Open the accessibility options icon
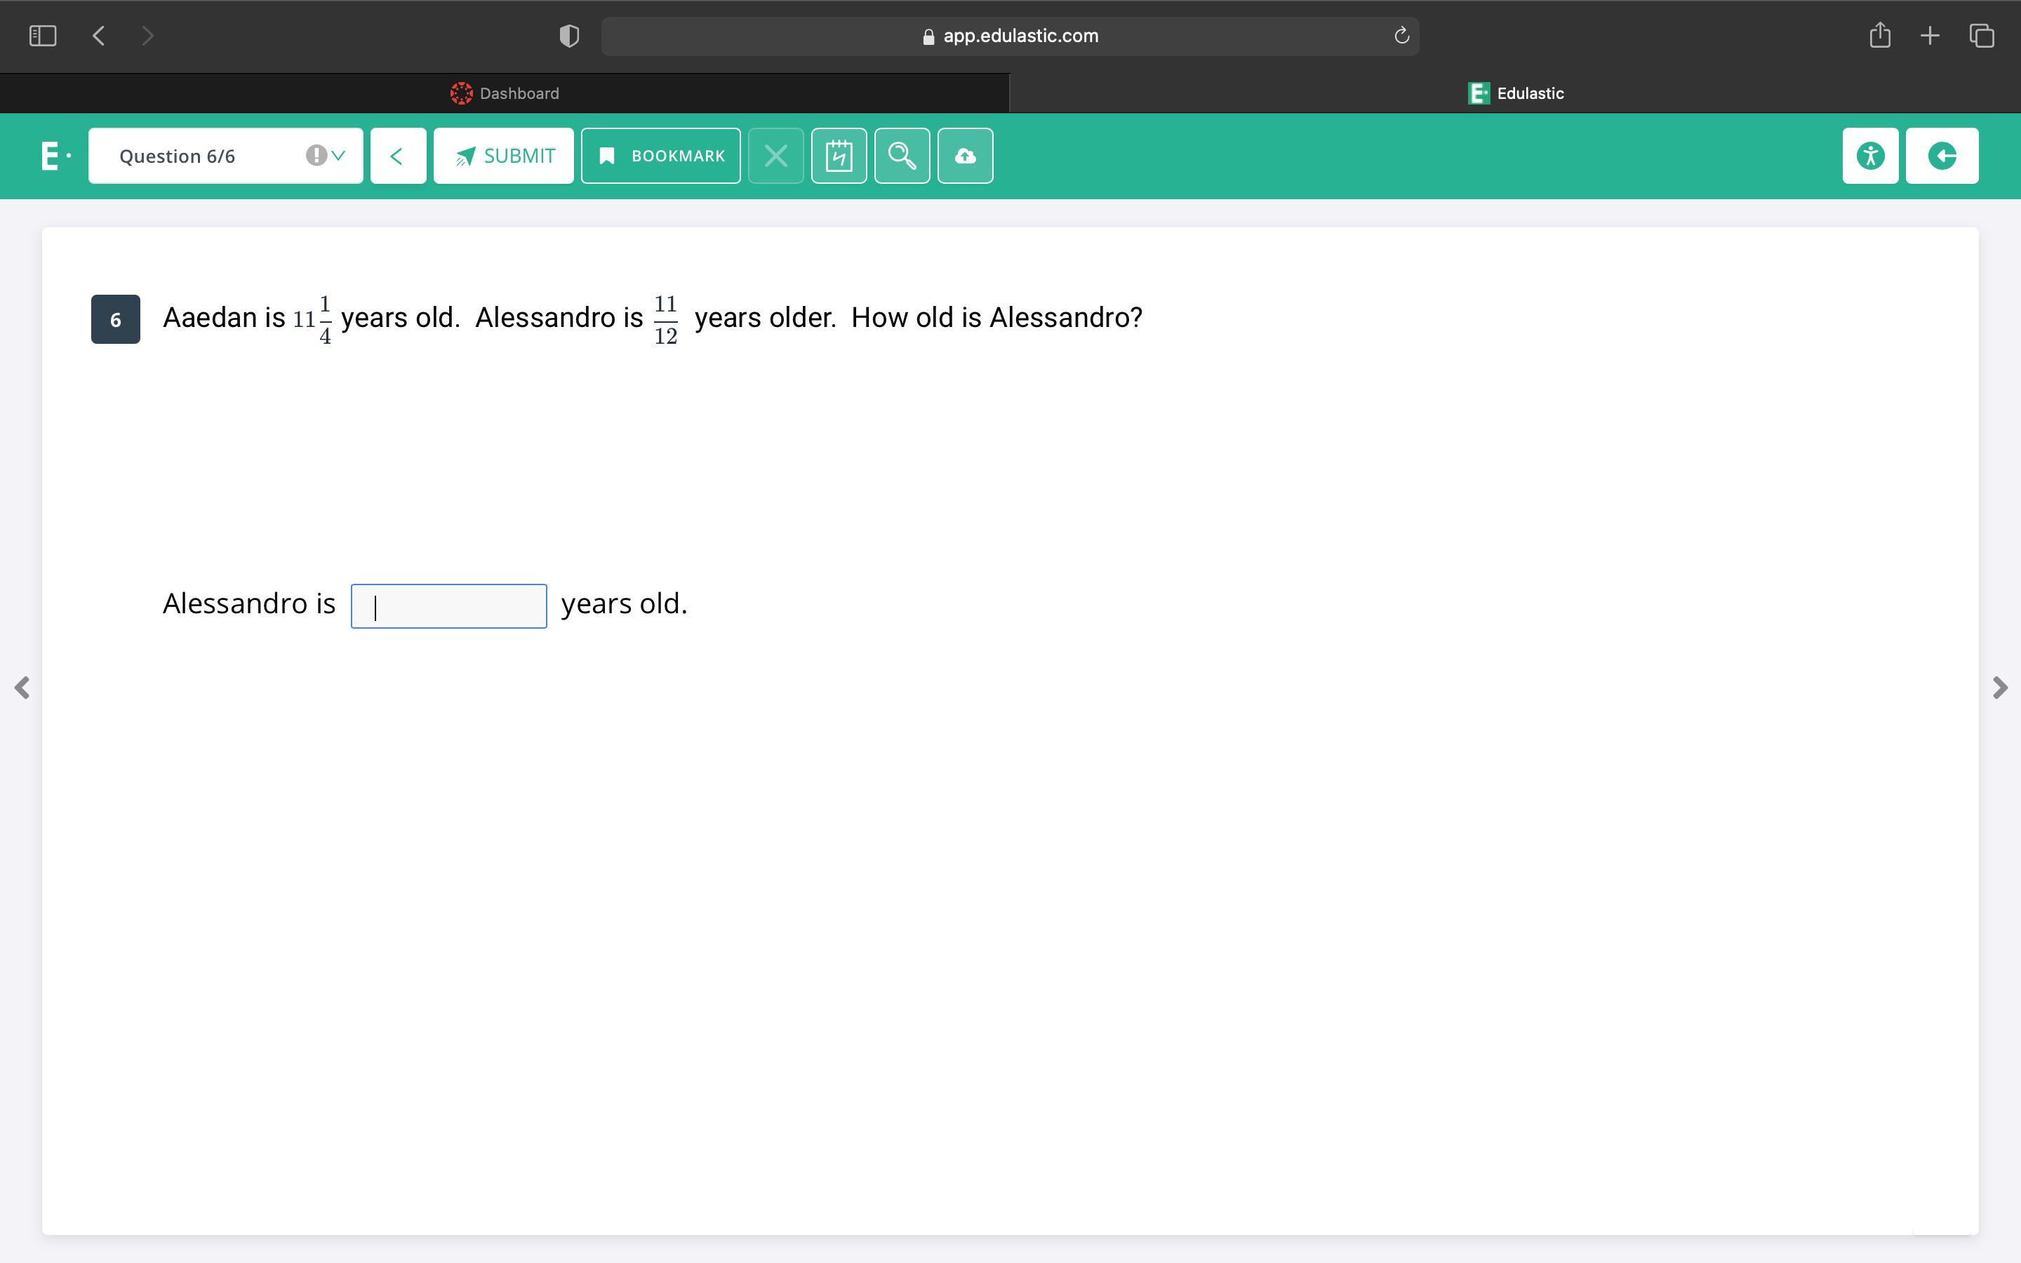The image size is (2021, 1263). 1870,156
